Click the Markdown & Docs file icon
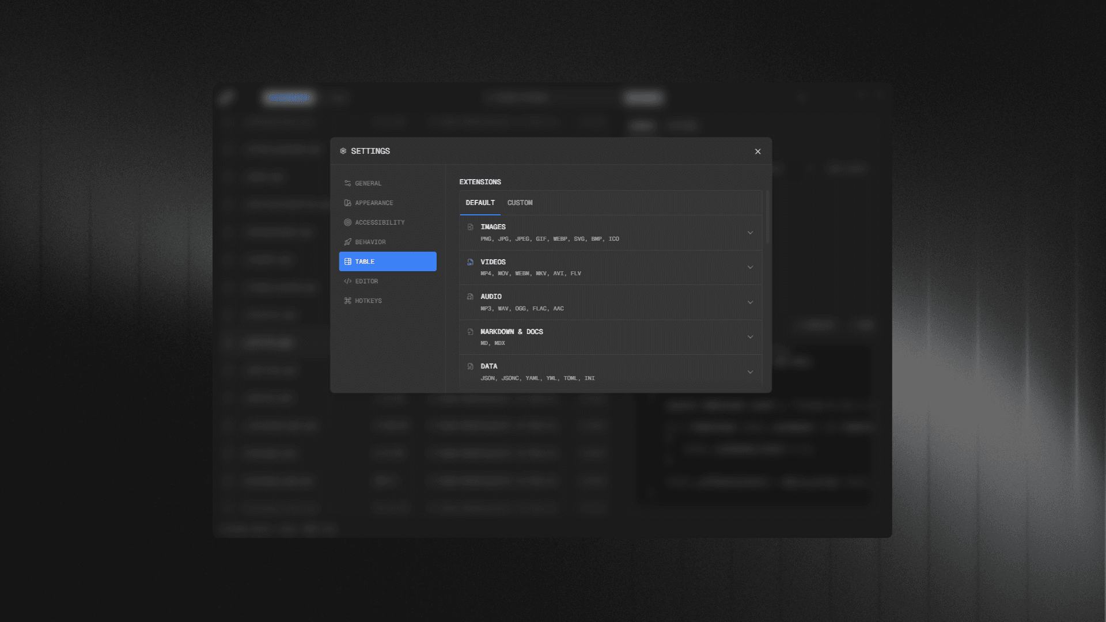Screen dimensions: 1106x622 (471, 332)
